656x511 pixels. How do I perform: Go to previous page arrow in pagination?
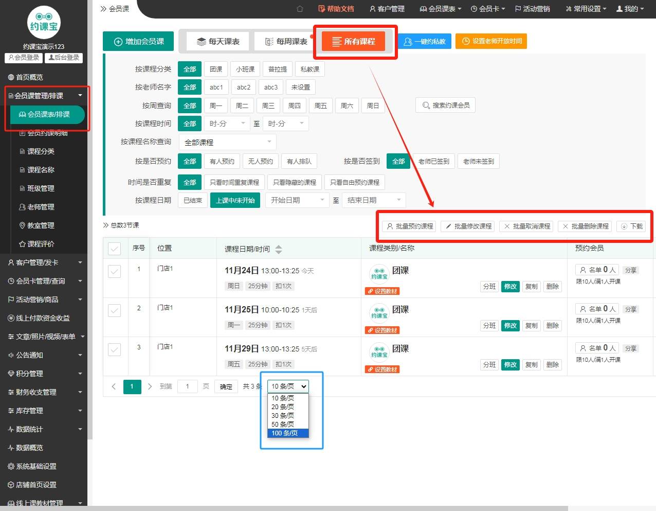114,386
